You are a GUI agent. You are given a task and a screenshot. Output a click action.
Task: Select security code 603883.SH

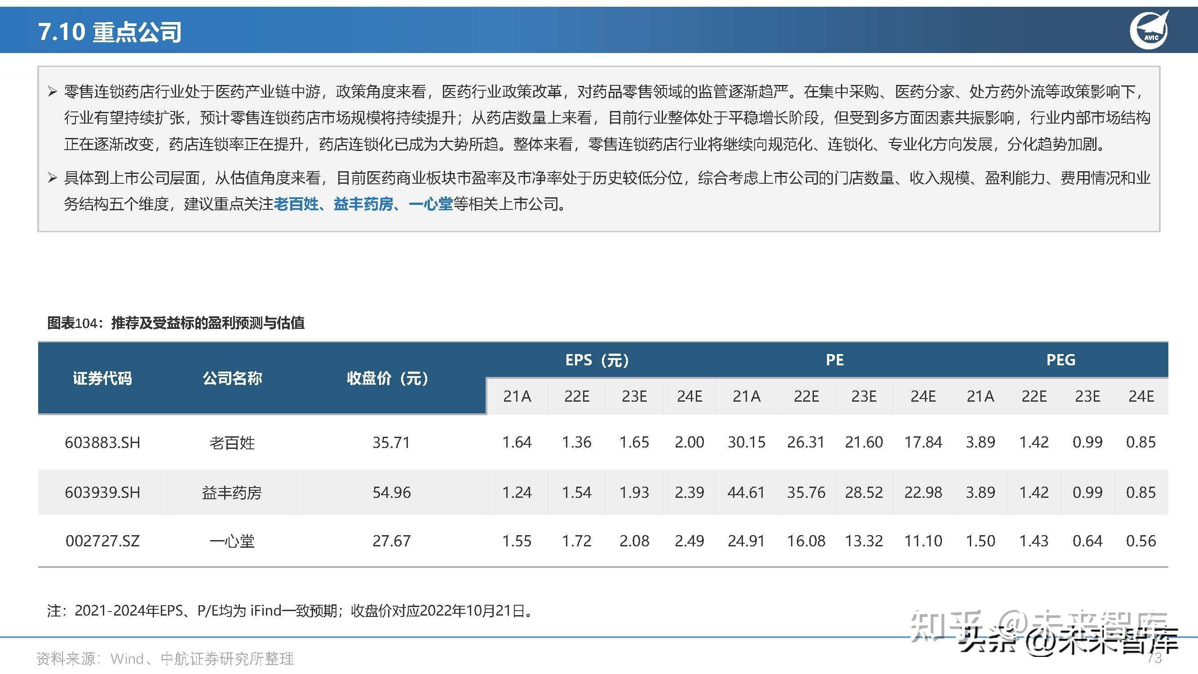click(102, 442)
